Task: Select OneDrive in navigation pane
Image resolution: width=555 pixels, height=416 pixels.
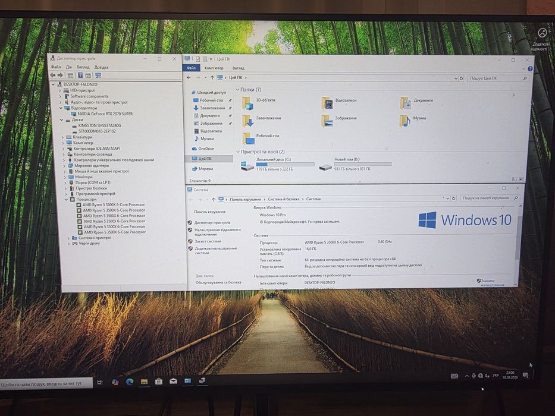Action: (202, 149)
